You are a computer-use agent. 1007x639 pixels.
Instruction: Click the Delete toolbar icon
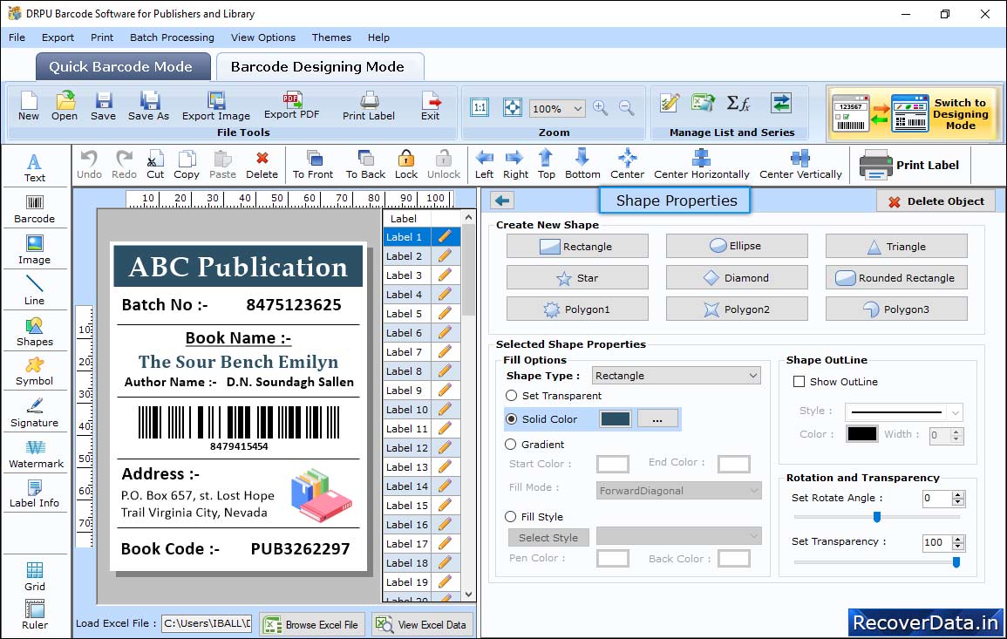click(x=262, y=165)
